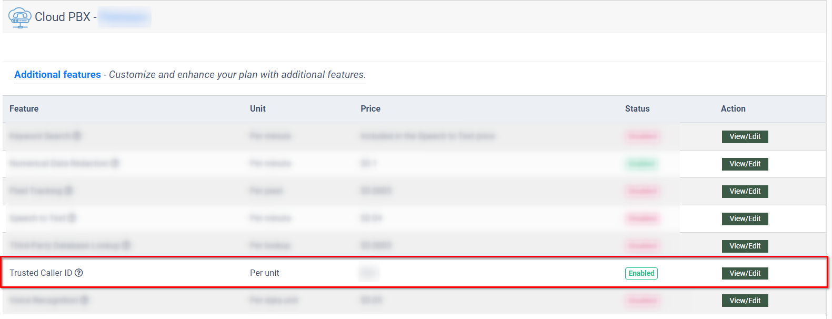Viewport: 832px width, 319px height.
Task: Click the help icon next to Keyword Search
Action: 77,136
